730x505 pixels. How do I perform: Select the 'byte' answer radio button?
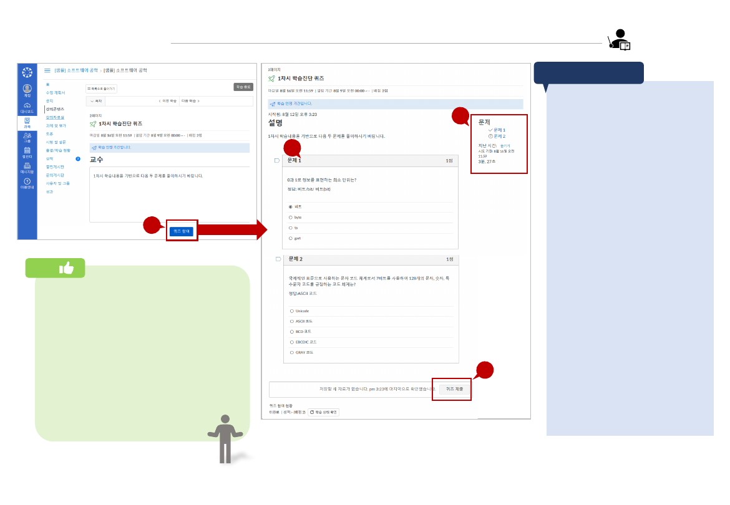(x=291, y=217)
